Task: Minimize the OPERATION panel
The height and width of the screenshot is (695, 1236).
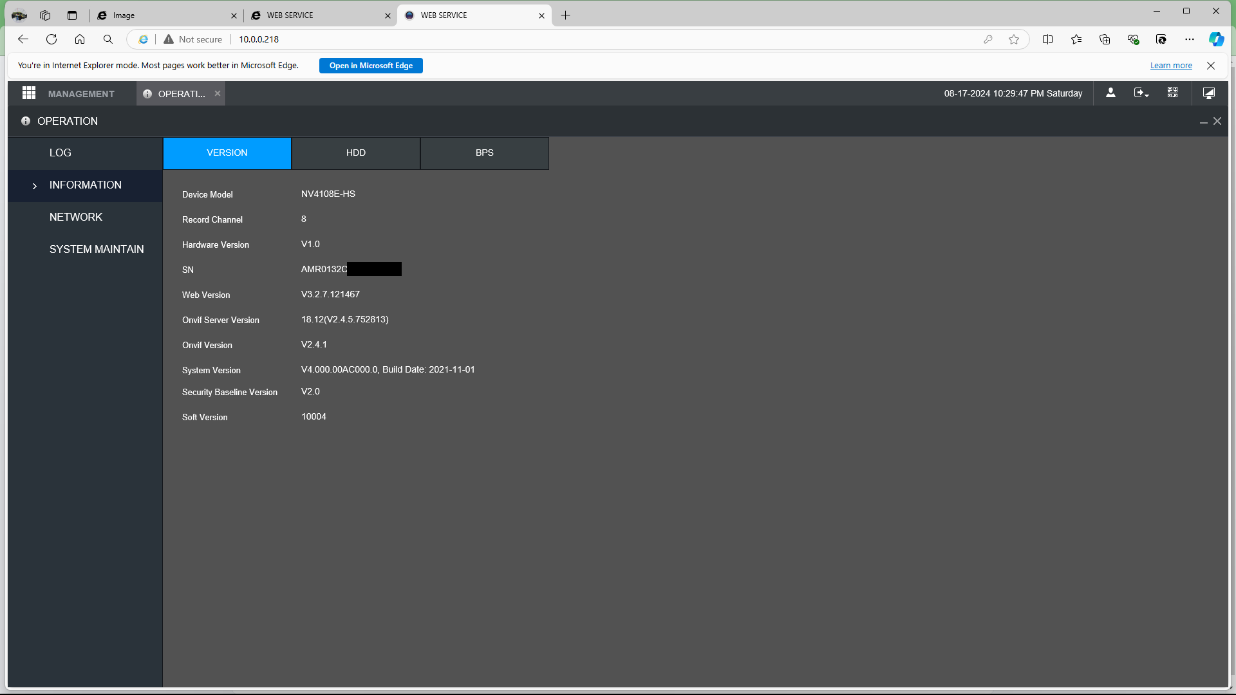Action: tap(1203, 122)
